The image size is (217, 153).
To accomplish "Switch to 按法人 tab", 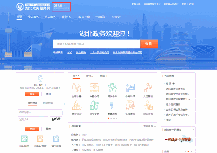I will [90, 76].
